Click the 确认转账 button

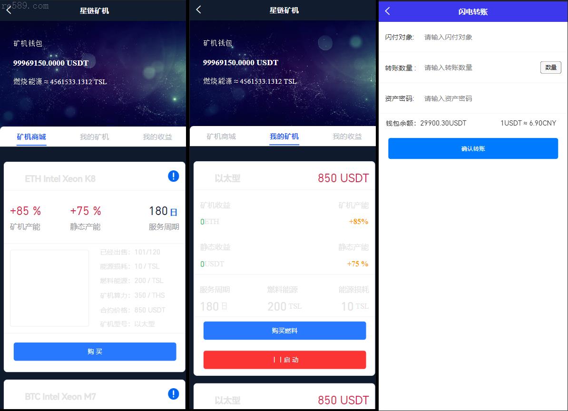473,148
